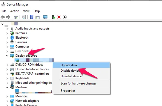Select the Display adapters label
This screenshot has height=106, width=162.
click(x=26, y=56)
